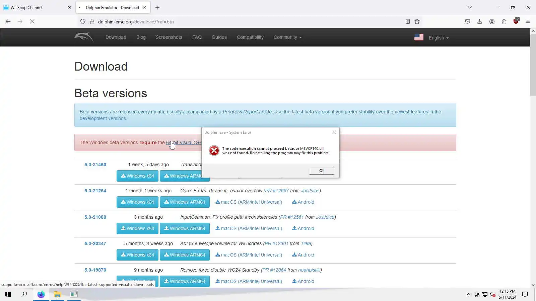Open 5.0-21088 macOS download link

pos(249,228)
